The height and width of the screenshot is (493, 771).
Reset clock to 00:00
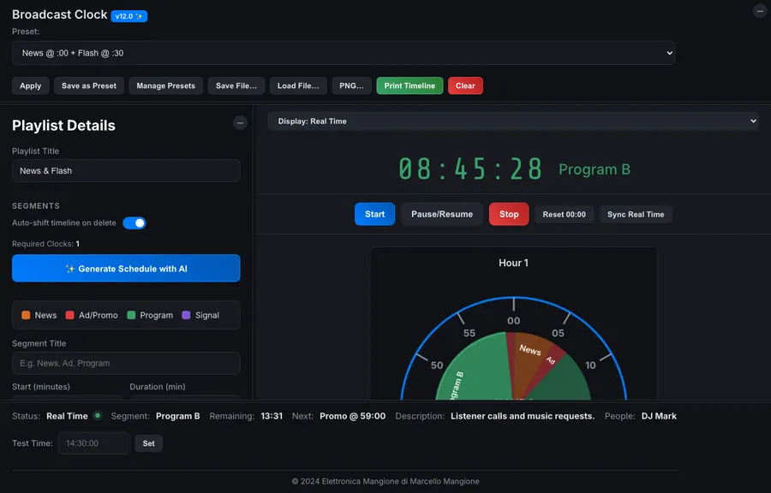[564, 215]
